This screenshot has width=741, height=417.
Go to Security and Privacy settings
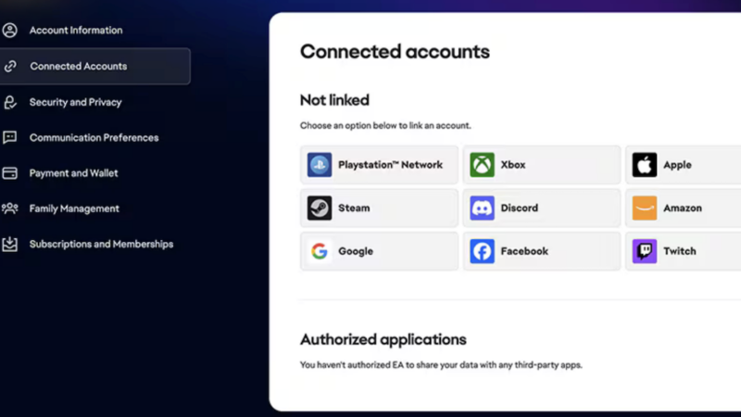pyautogui.click(x=75, y=102)
